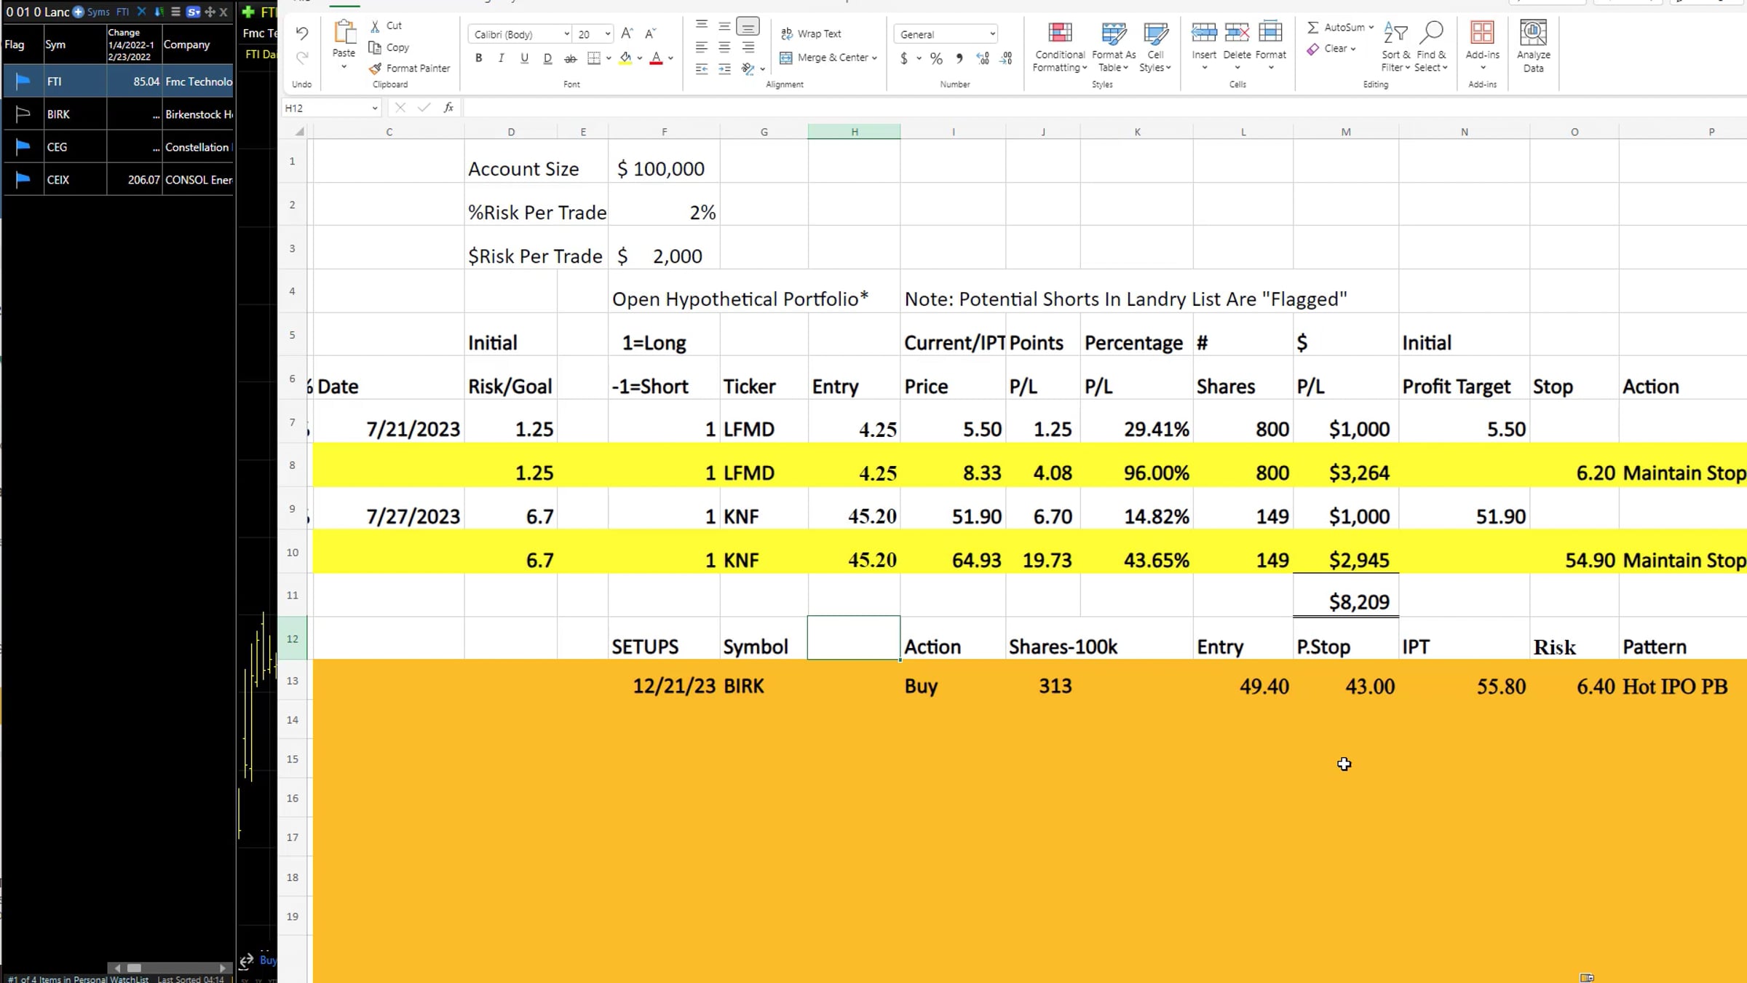Toggle double underline formatting
The image size is (1747, 983).
(547, 58)
